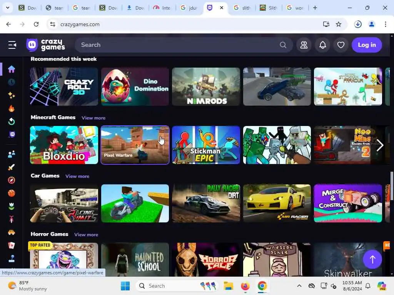This screenshot has width=394, height=295.
Task: Open the tab search dropdown arrow
Action: coord(8,8)
